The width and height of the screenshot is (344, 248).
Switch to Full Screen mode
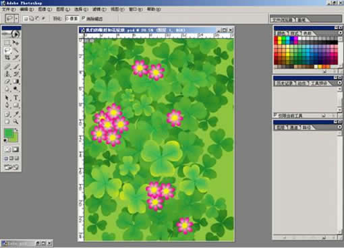tap(16, 158)
